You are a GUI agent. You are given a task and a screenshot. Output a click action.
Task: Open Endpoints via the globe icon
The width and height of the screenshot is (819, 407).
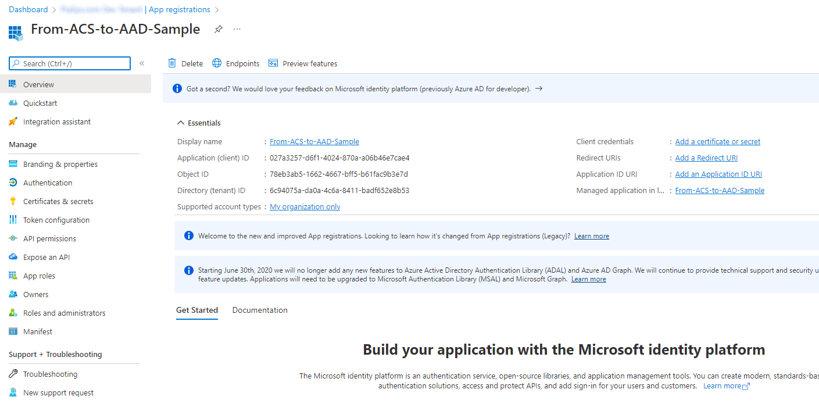coord(215,63)
